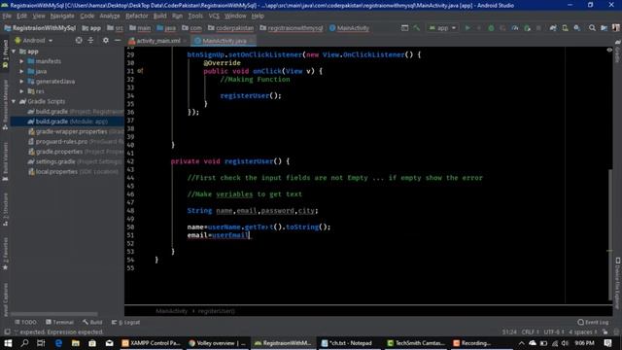The width and height of the screenshot is (622, 350).
Task: Open Project panel settings gear
Action: tap(106, 41)
